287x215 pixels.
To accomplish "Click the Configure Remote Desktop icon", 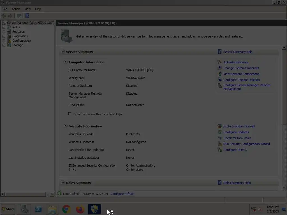I will (219, 80).
